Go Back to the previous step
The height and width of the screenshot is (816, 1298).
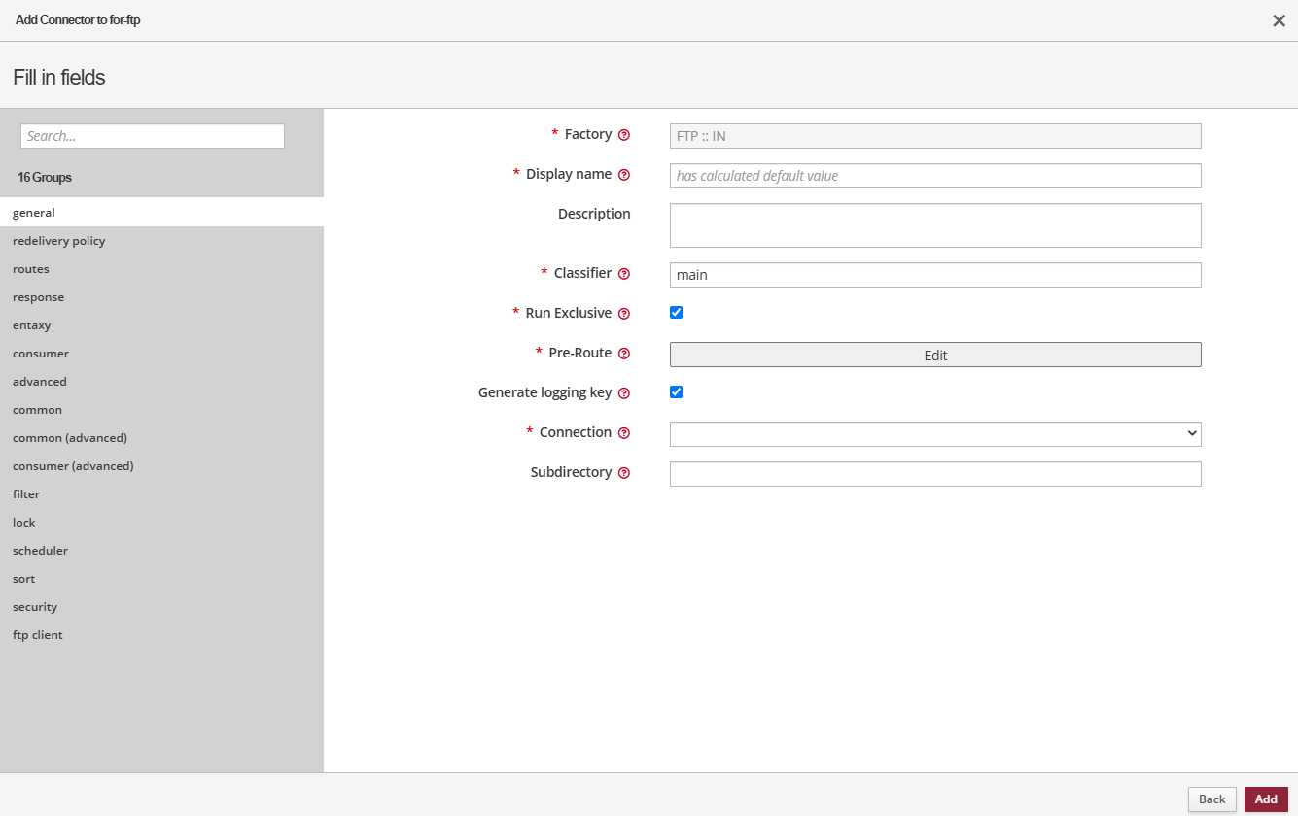click(1211, 799)
